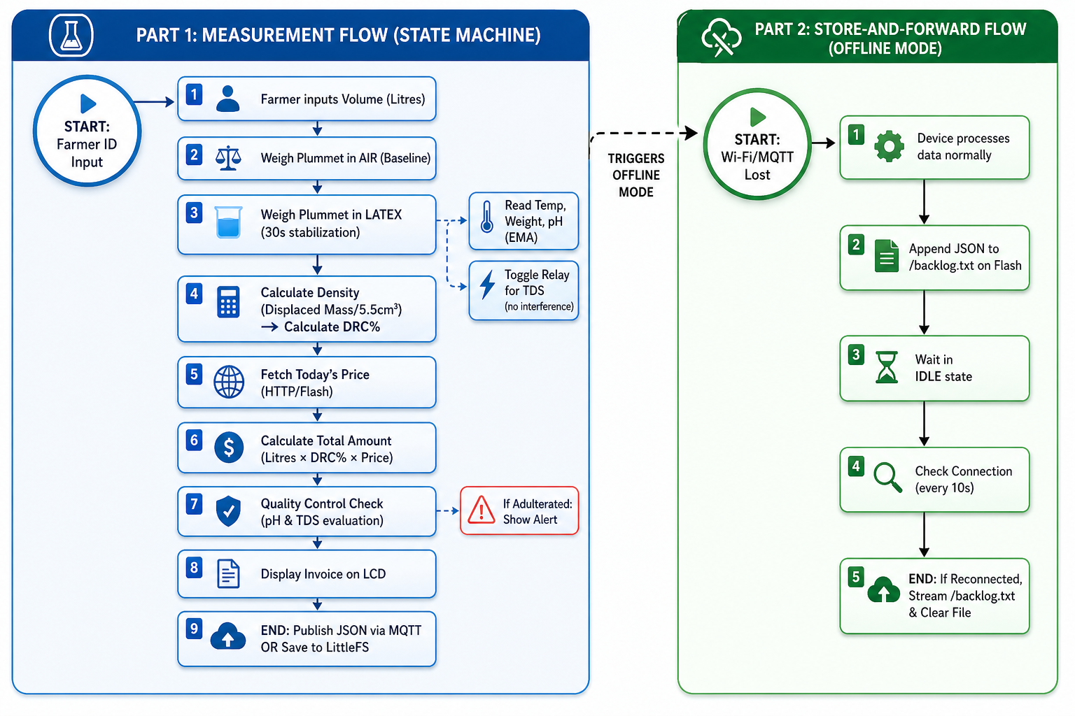Click the blue cloud upload icon in Publish JSON step
The image size is (1075, 716).
point(227,636)
